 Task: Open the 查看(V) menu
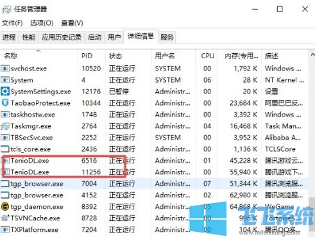72,23
